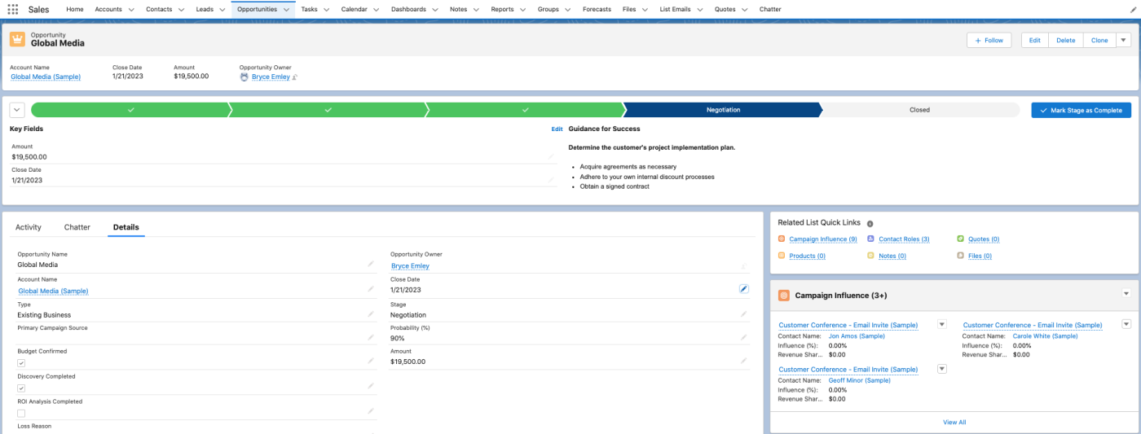Click the Follow button
This screenshot has width=1141, height=434.
989,40
